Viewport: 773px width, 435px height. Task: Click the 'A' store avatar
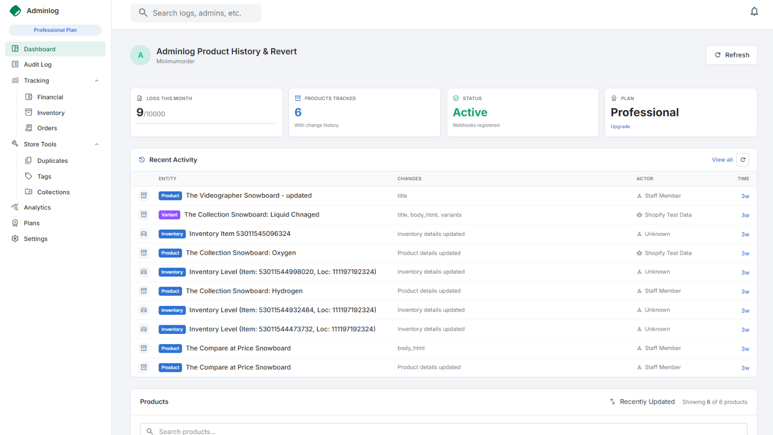click(x=141, y=55)
